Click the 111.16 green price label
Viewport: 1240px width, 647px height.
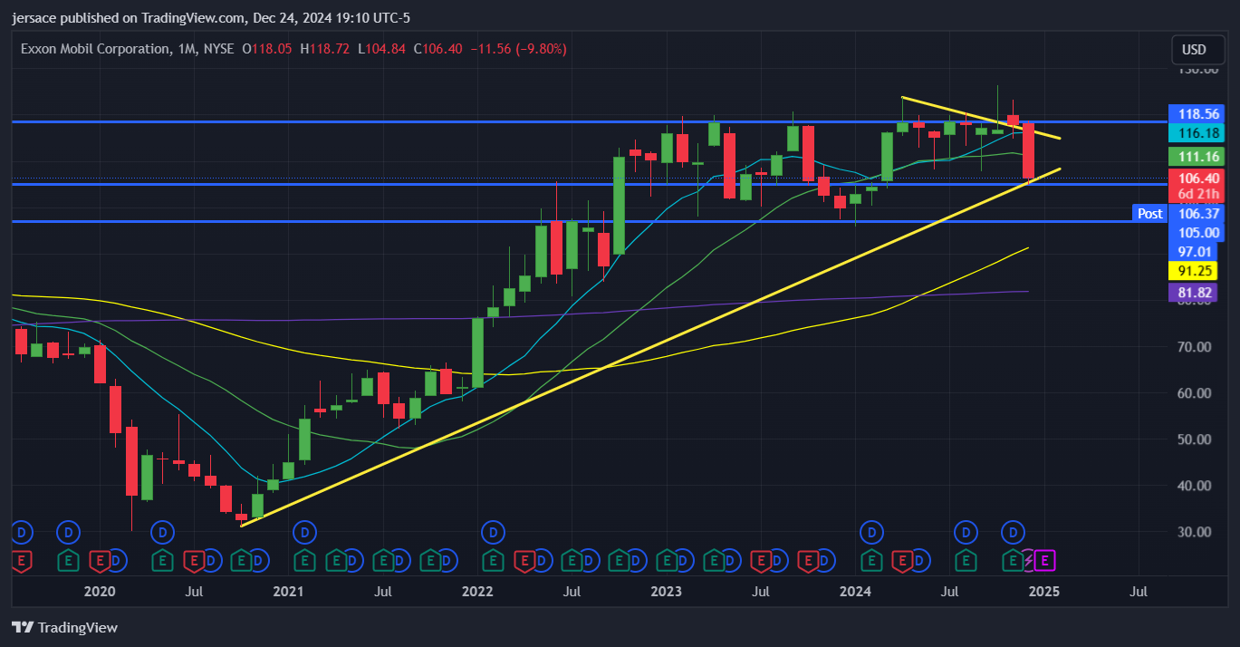click(1196, 157)
